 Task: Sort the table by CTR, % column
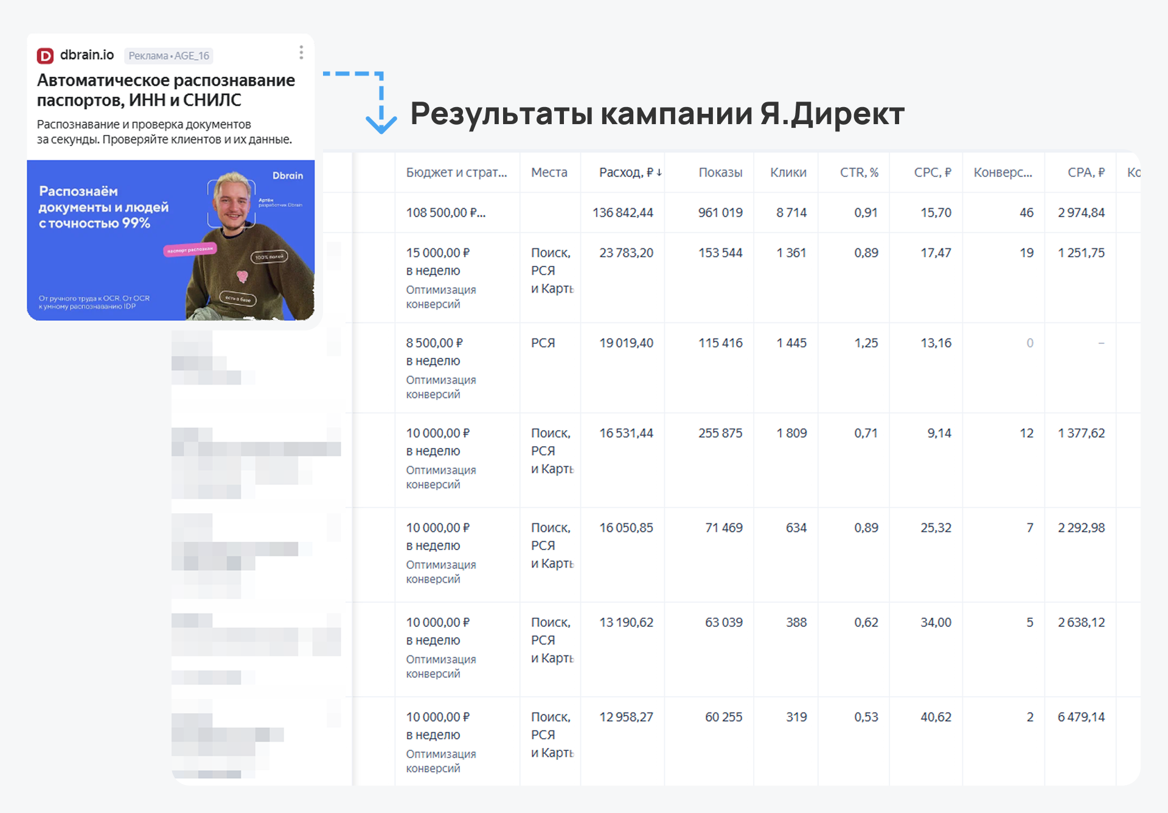[860, 173]
